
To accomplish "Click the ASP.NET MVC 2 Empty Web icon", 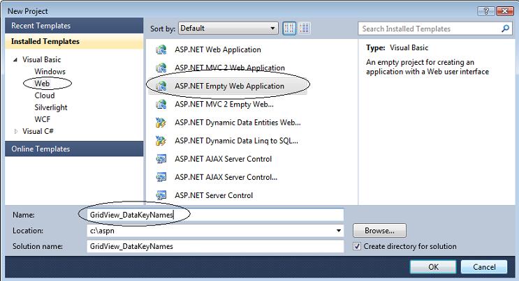I will click(x=161, y=104).
